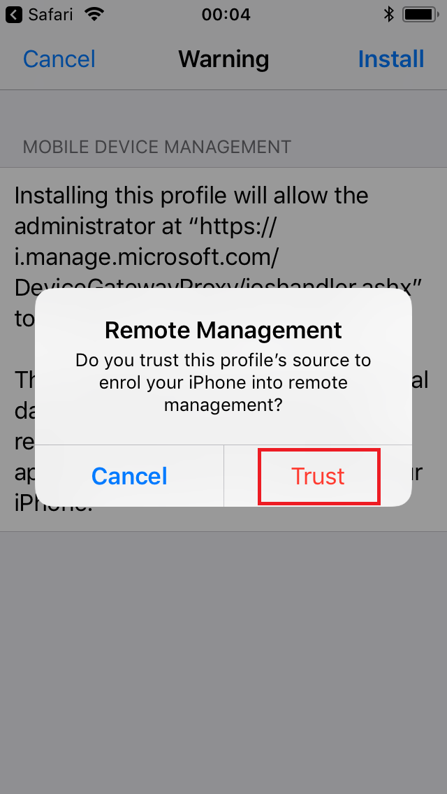Image resolution: width=447 pixels, height=794 pixels.
Task: Tap the MOBILE DEVICE MANAGEMENT section header
Action: click(157, 147)
